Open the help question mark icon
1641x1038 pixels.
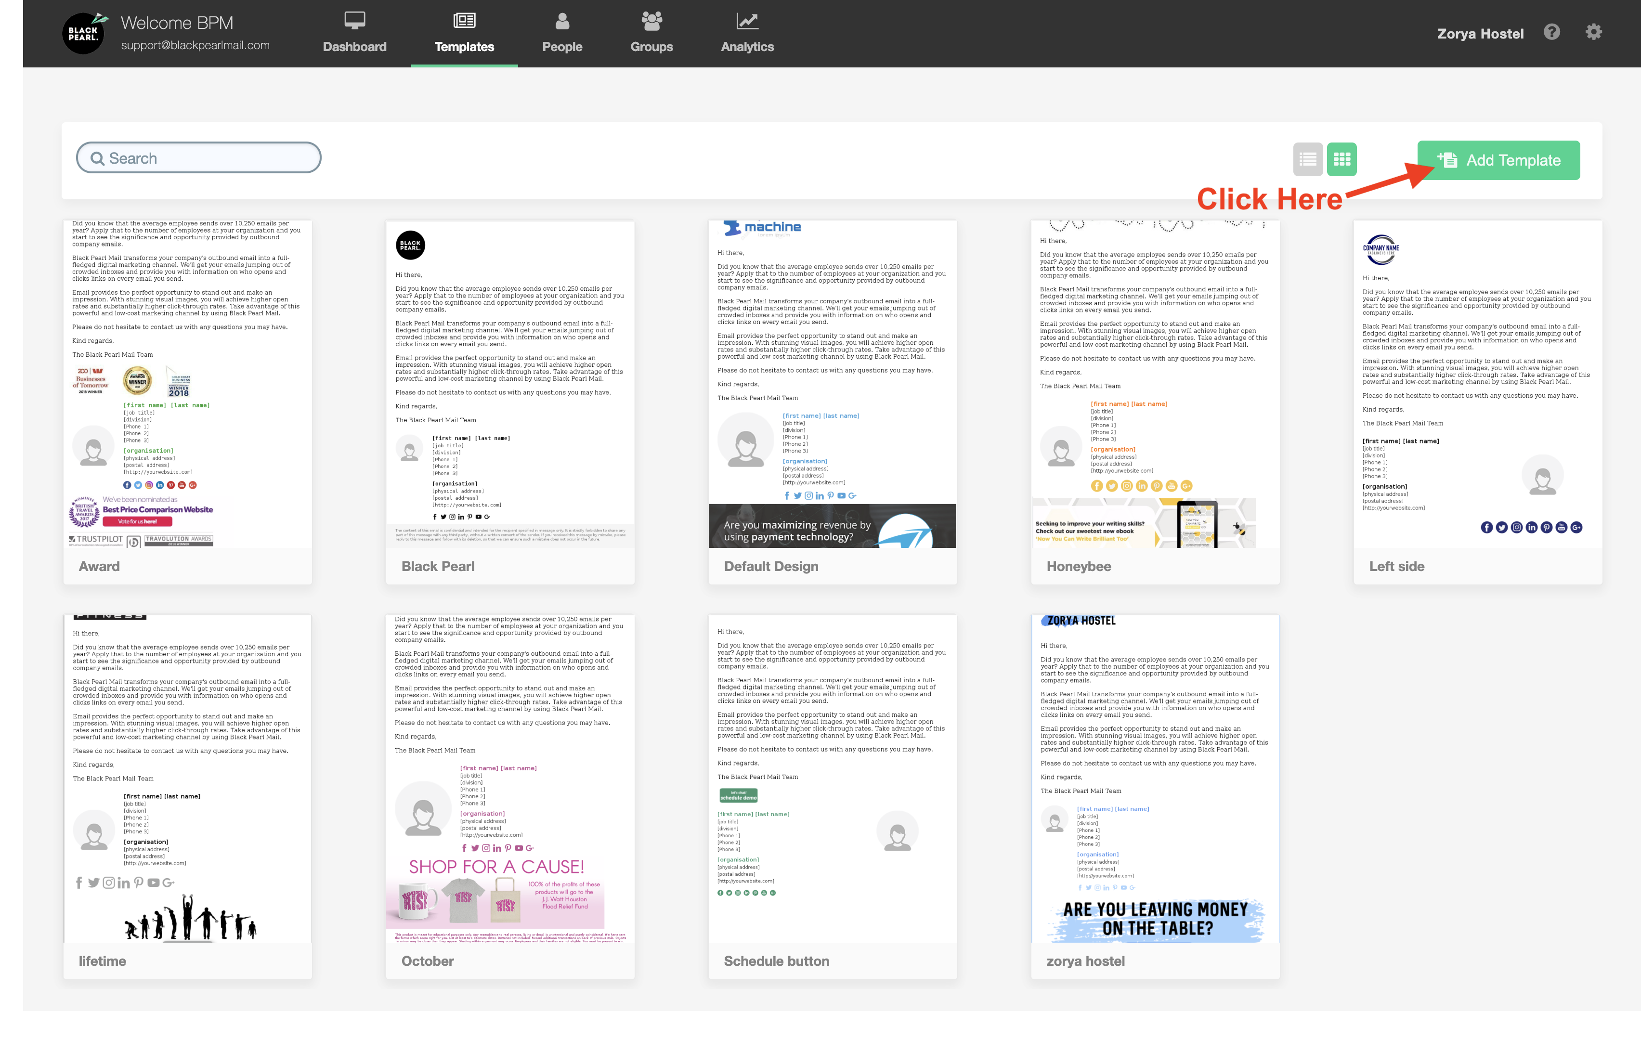click(x=1552, y=32)
